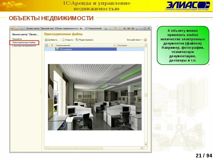This screenshot has height=159, width=213.
Task: Click the Описание column header
Action: [130, 45]
